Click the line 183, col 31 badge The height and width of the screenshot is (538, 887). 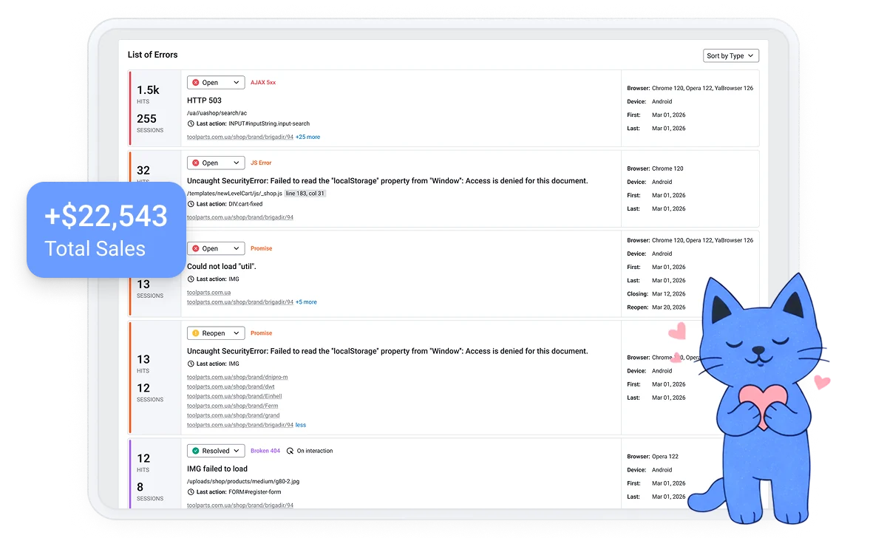[x=305, y=194]
